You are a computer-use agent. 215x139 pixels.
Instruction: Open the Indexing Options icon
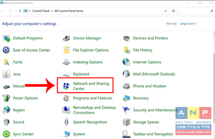(x=66, y=62)
